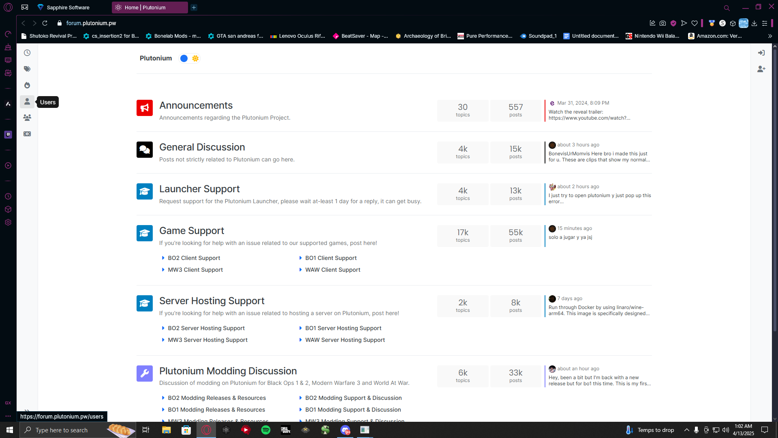778x438 pixels.
Task: Open the Windows notification center icon
Action: tap(765, 430)
